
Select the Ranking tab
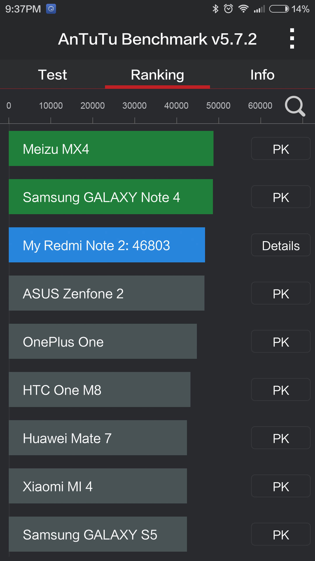click(157, 75)
